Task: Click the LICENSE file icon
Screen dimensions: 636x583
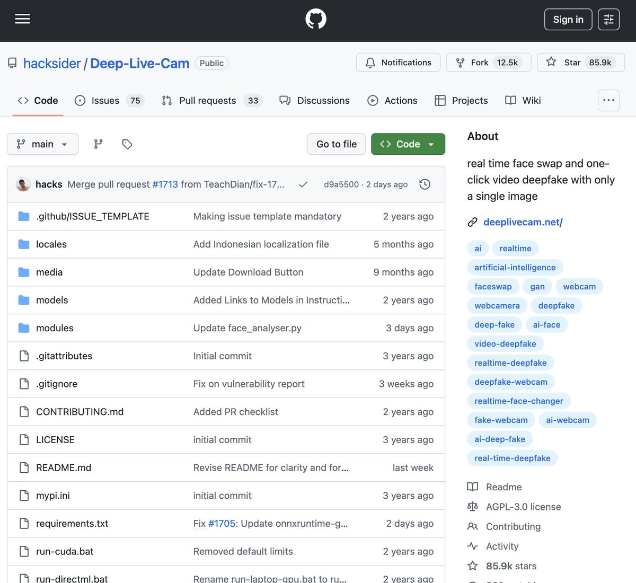Action: (24, 440)
